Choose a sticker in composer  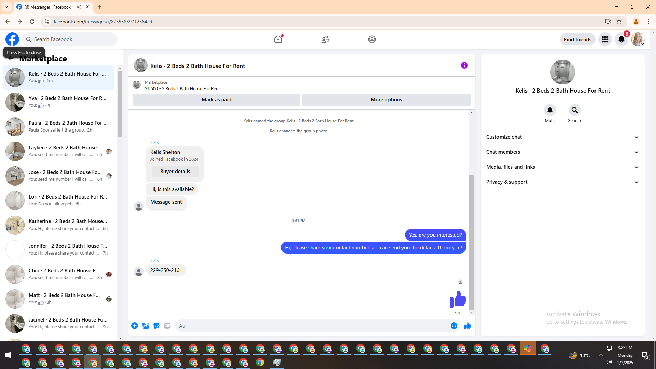[156, 326]
